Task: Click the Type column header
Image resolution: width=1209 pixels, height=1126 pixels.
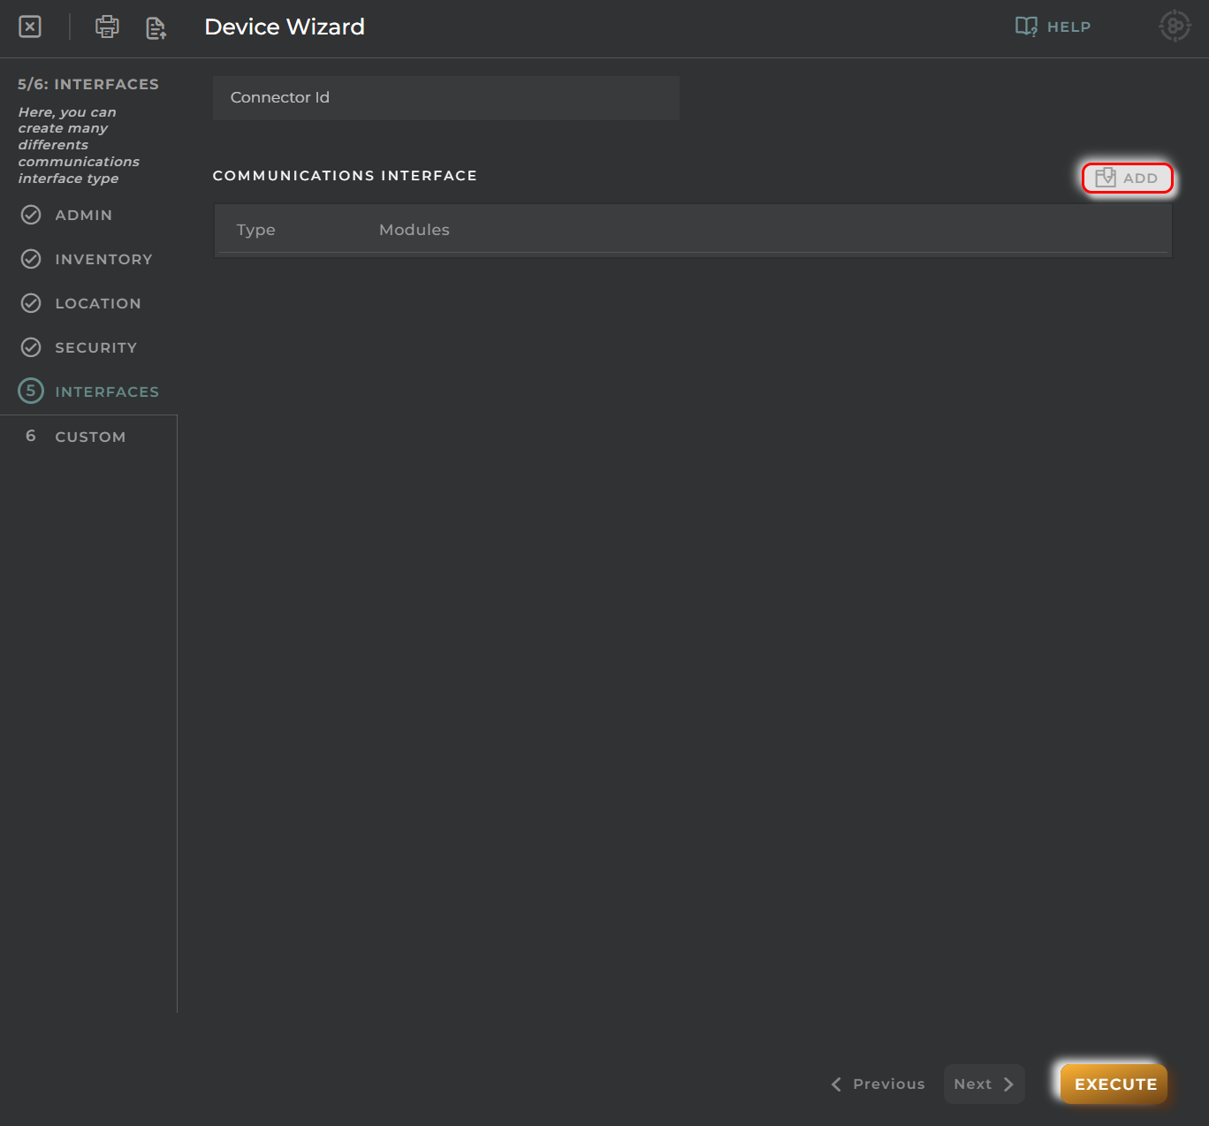Action: tap(256, 230)
